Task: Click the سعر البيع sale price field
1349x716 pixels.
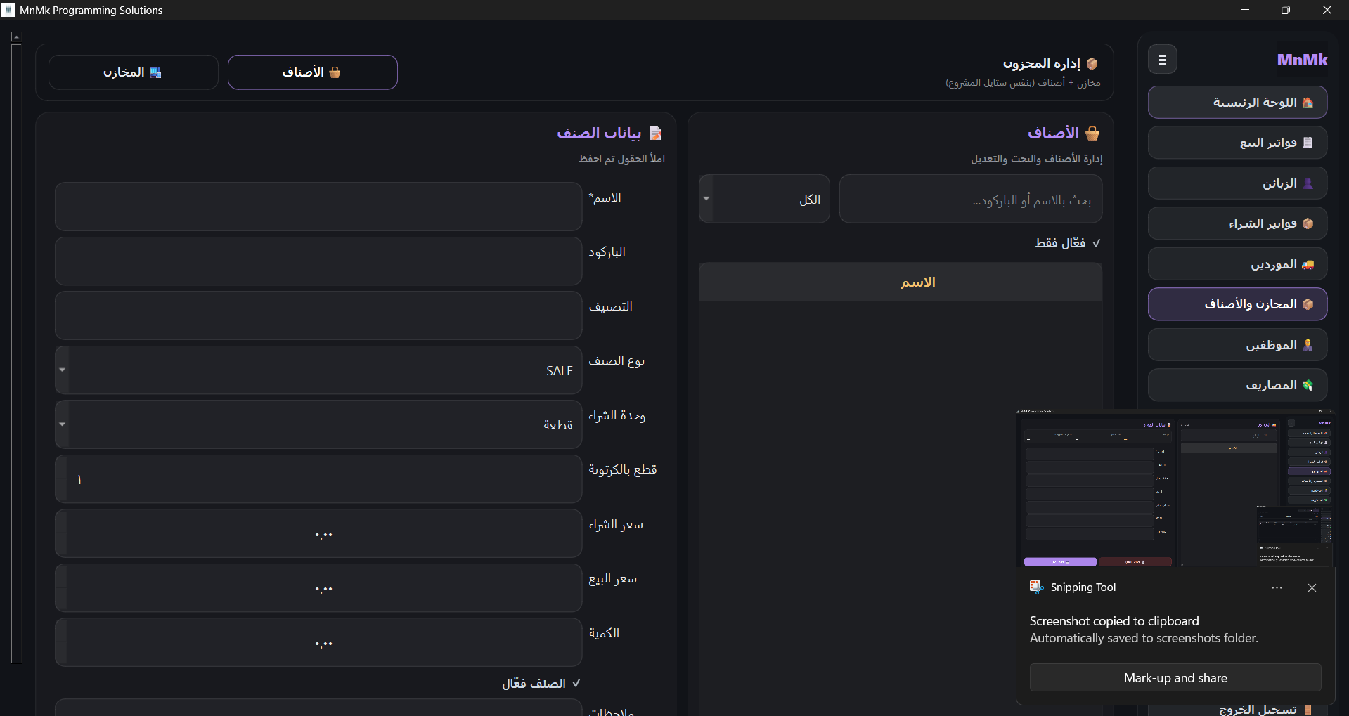Action: pyautogui.click(x=318, y=587)
